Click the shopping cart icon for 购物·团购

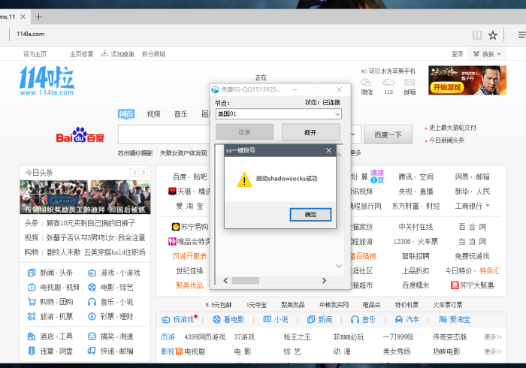tap(31, 302)
